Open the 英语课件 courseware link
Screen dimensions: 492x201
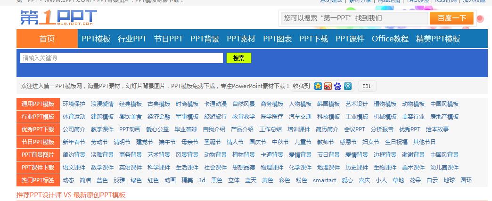[131, 168]
